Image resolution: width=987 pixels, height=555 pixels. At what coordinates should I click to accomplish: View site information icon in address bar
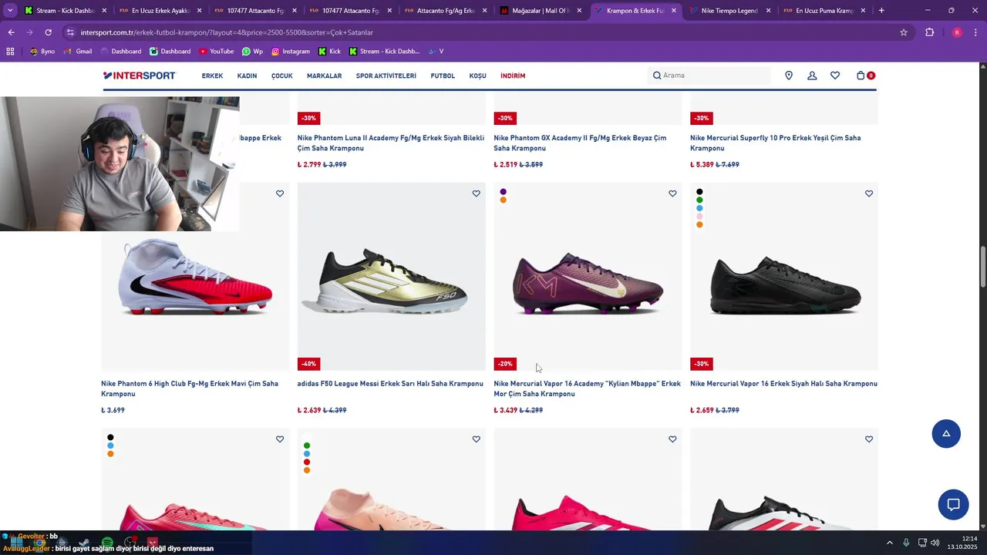[x=70, y=32]
